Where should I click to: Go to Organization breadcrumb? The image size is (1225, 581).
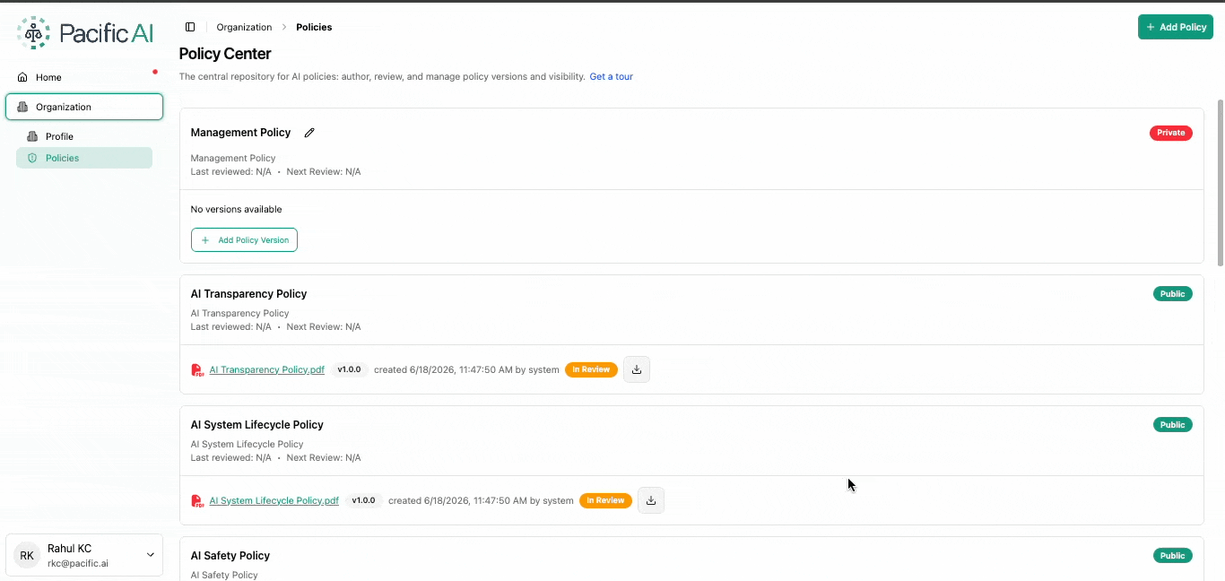coord(245,27)
